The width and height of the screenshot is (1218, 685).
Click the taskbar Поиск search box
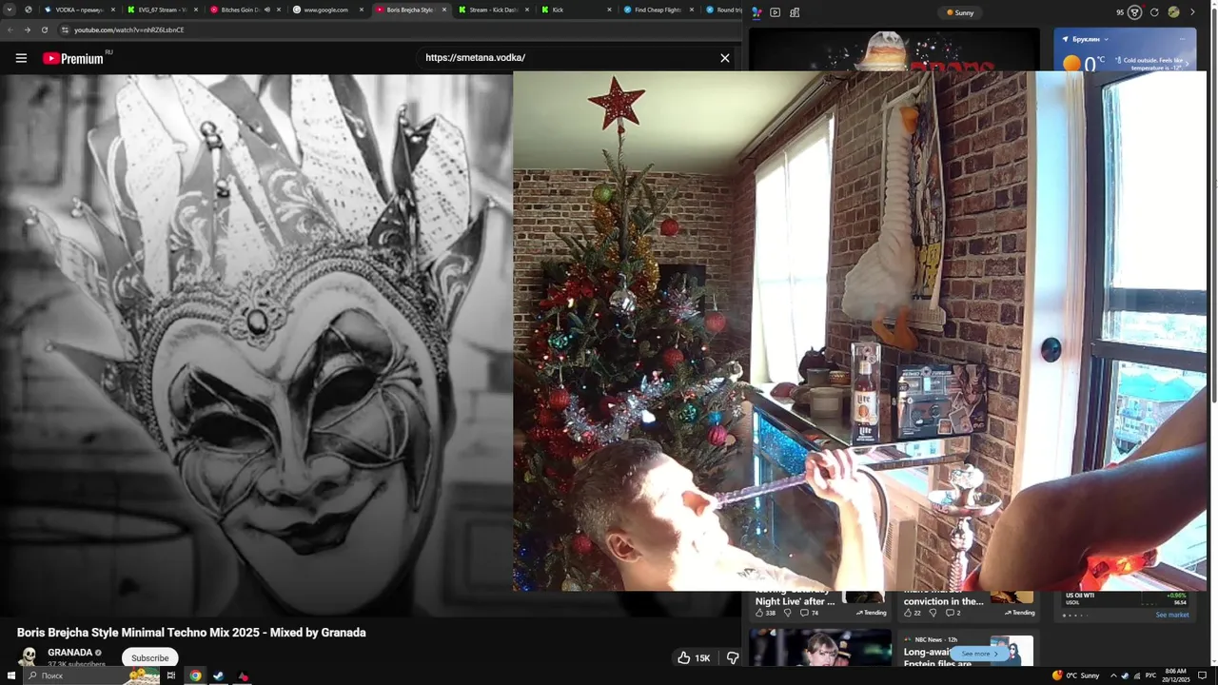tap(90, 675)
